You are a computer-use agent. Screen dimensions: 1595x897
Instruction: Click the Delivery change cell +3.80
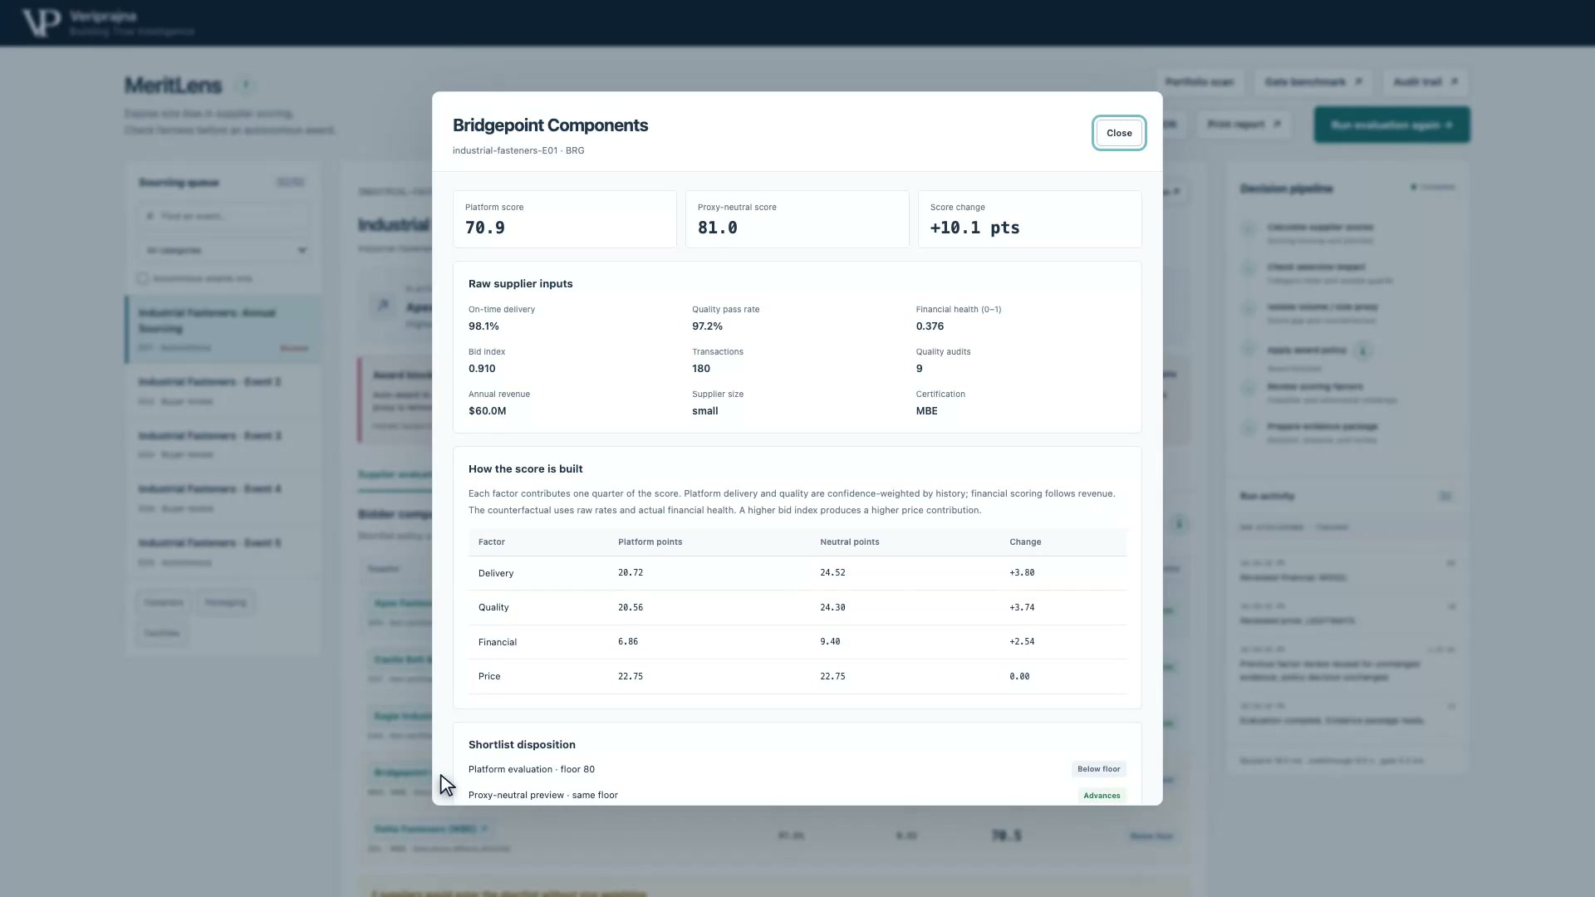click(1022, 573)
